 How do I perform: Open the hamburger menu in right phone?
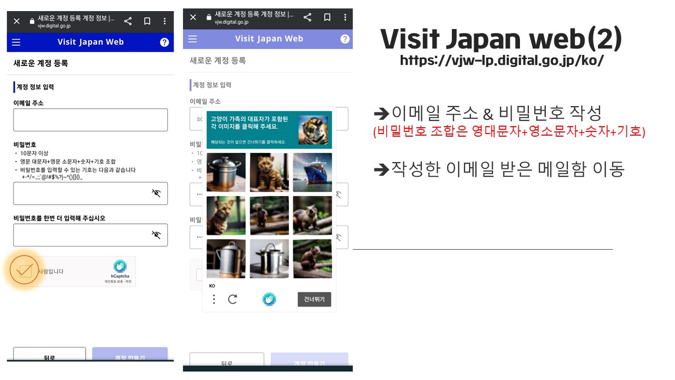coord(192,39)
